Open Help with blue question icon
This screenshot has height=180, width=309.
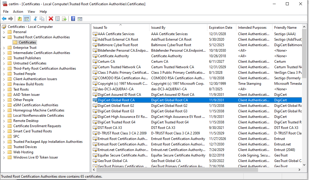click(73, 19)
